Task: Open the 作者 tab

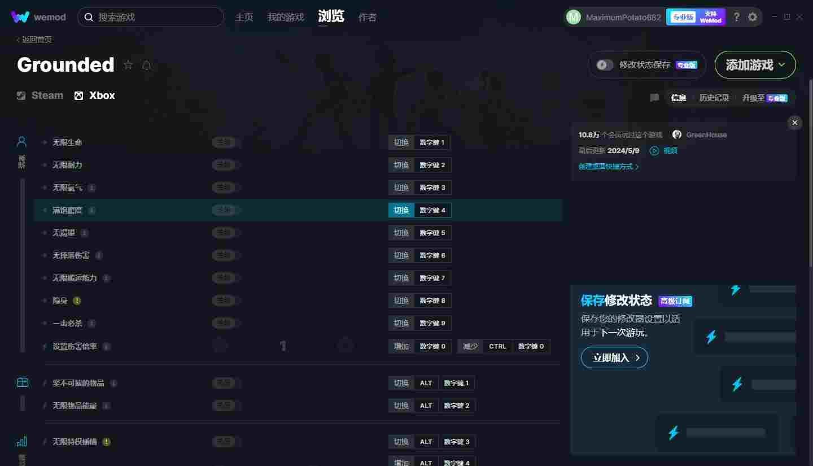Action: click(x=368, y=17)
